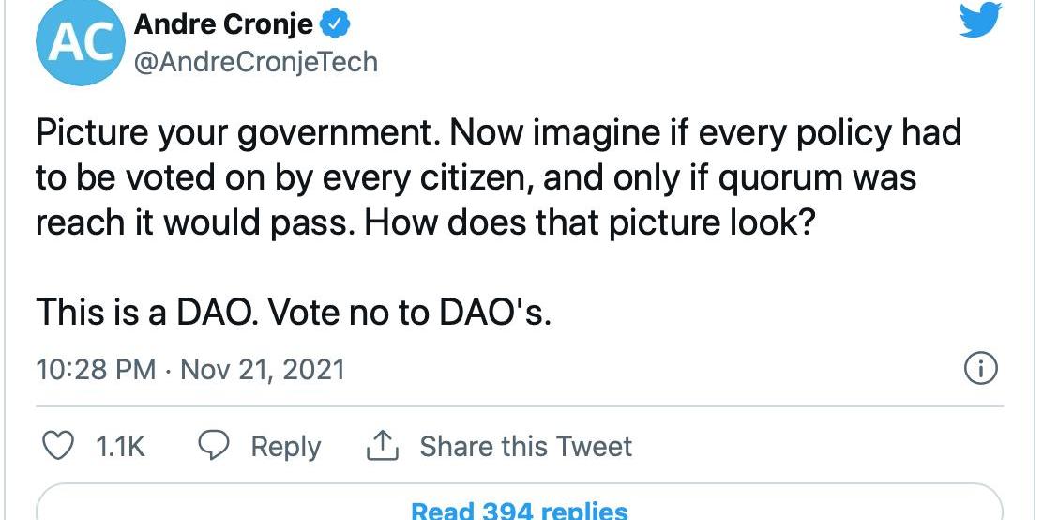Click the Twitter bird logo
1043x520 pixels.
pos(980,19)
